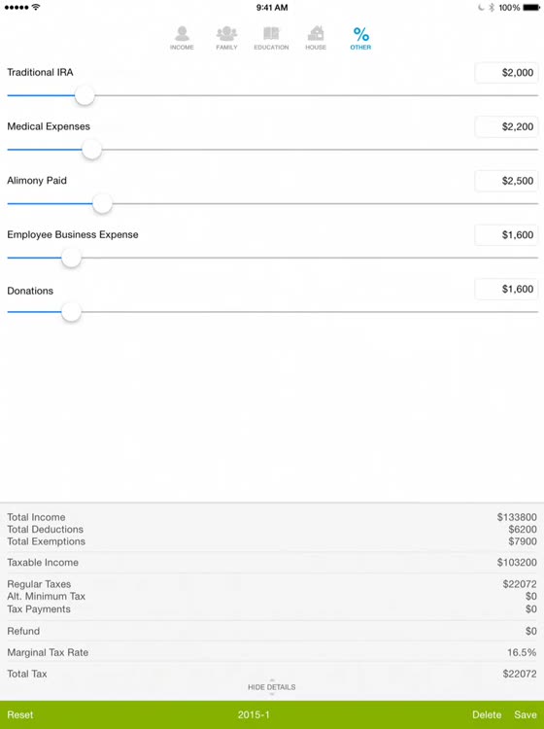Tap the Bluetooth status icon

tap(492, 8)
